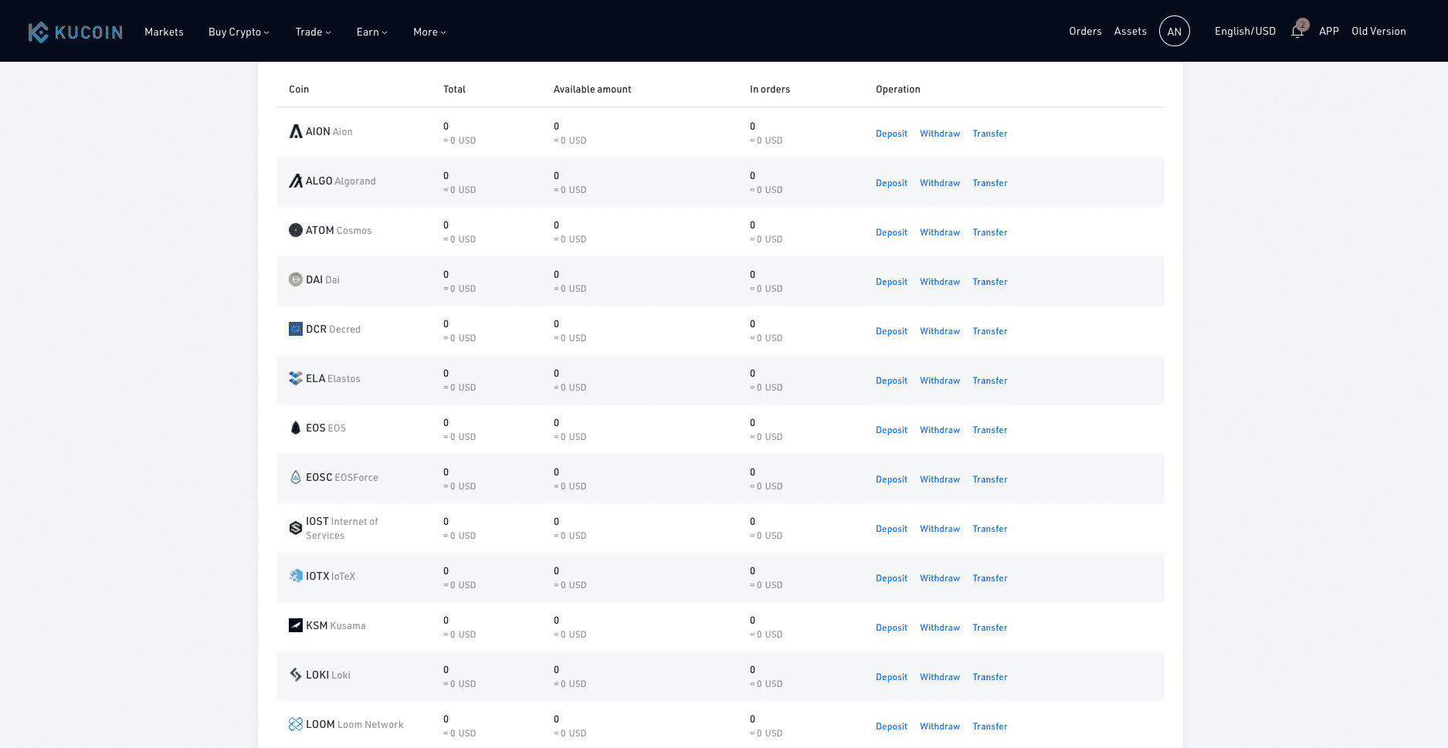This screenshot has height=748, width=1448.
Task: Go to the Markets menu
Action: coord(164,32)
